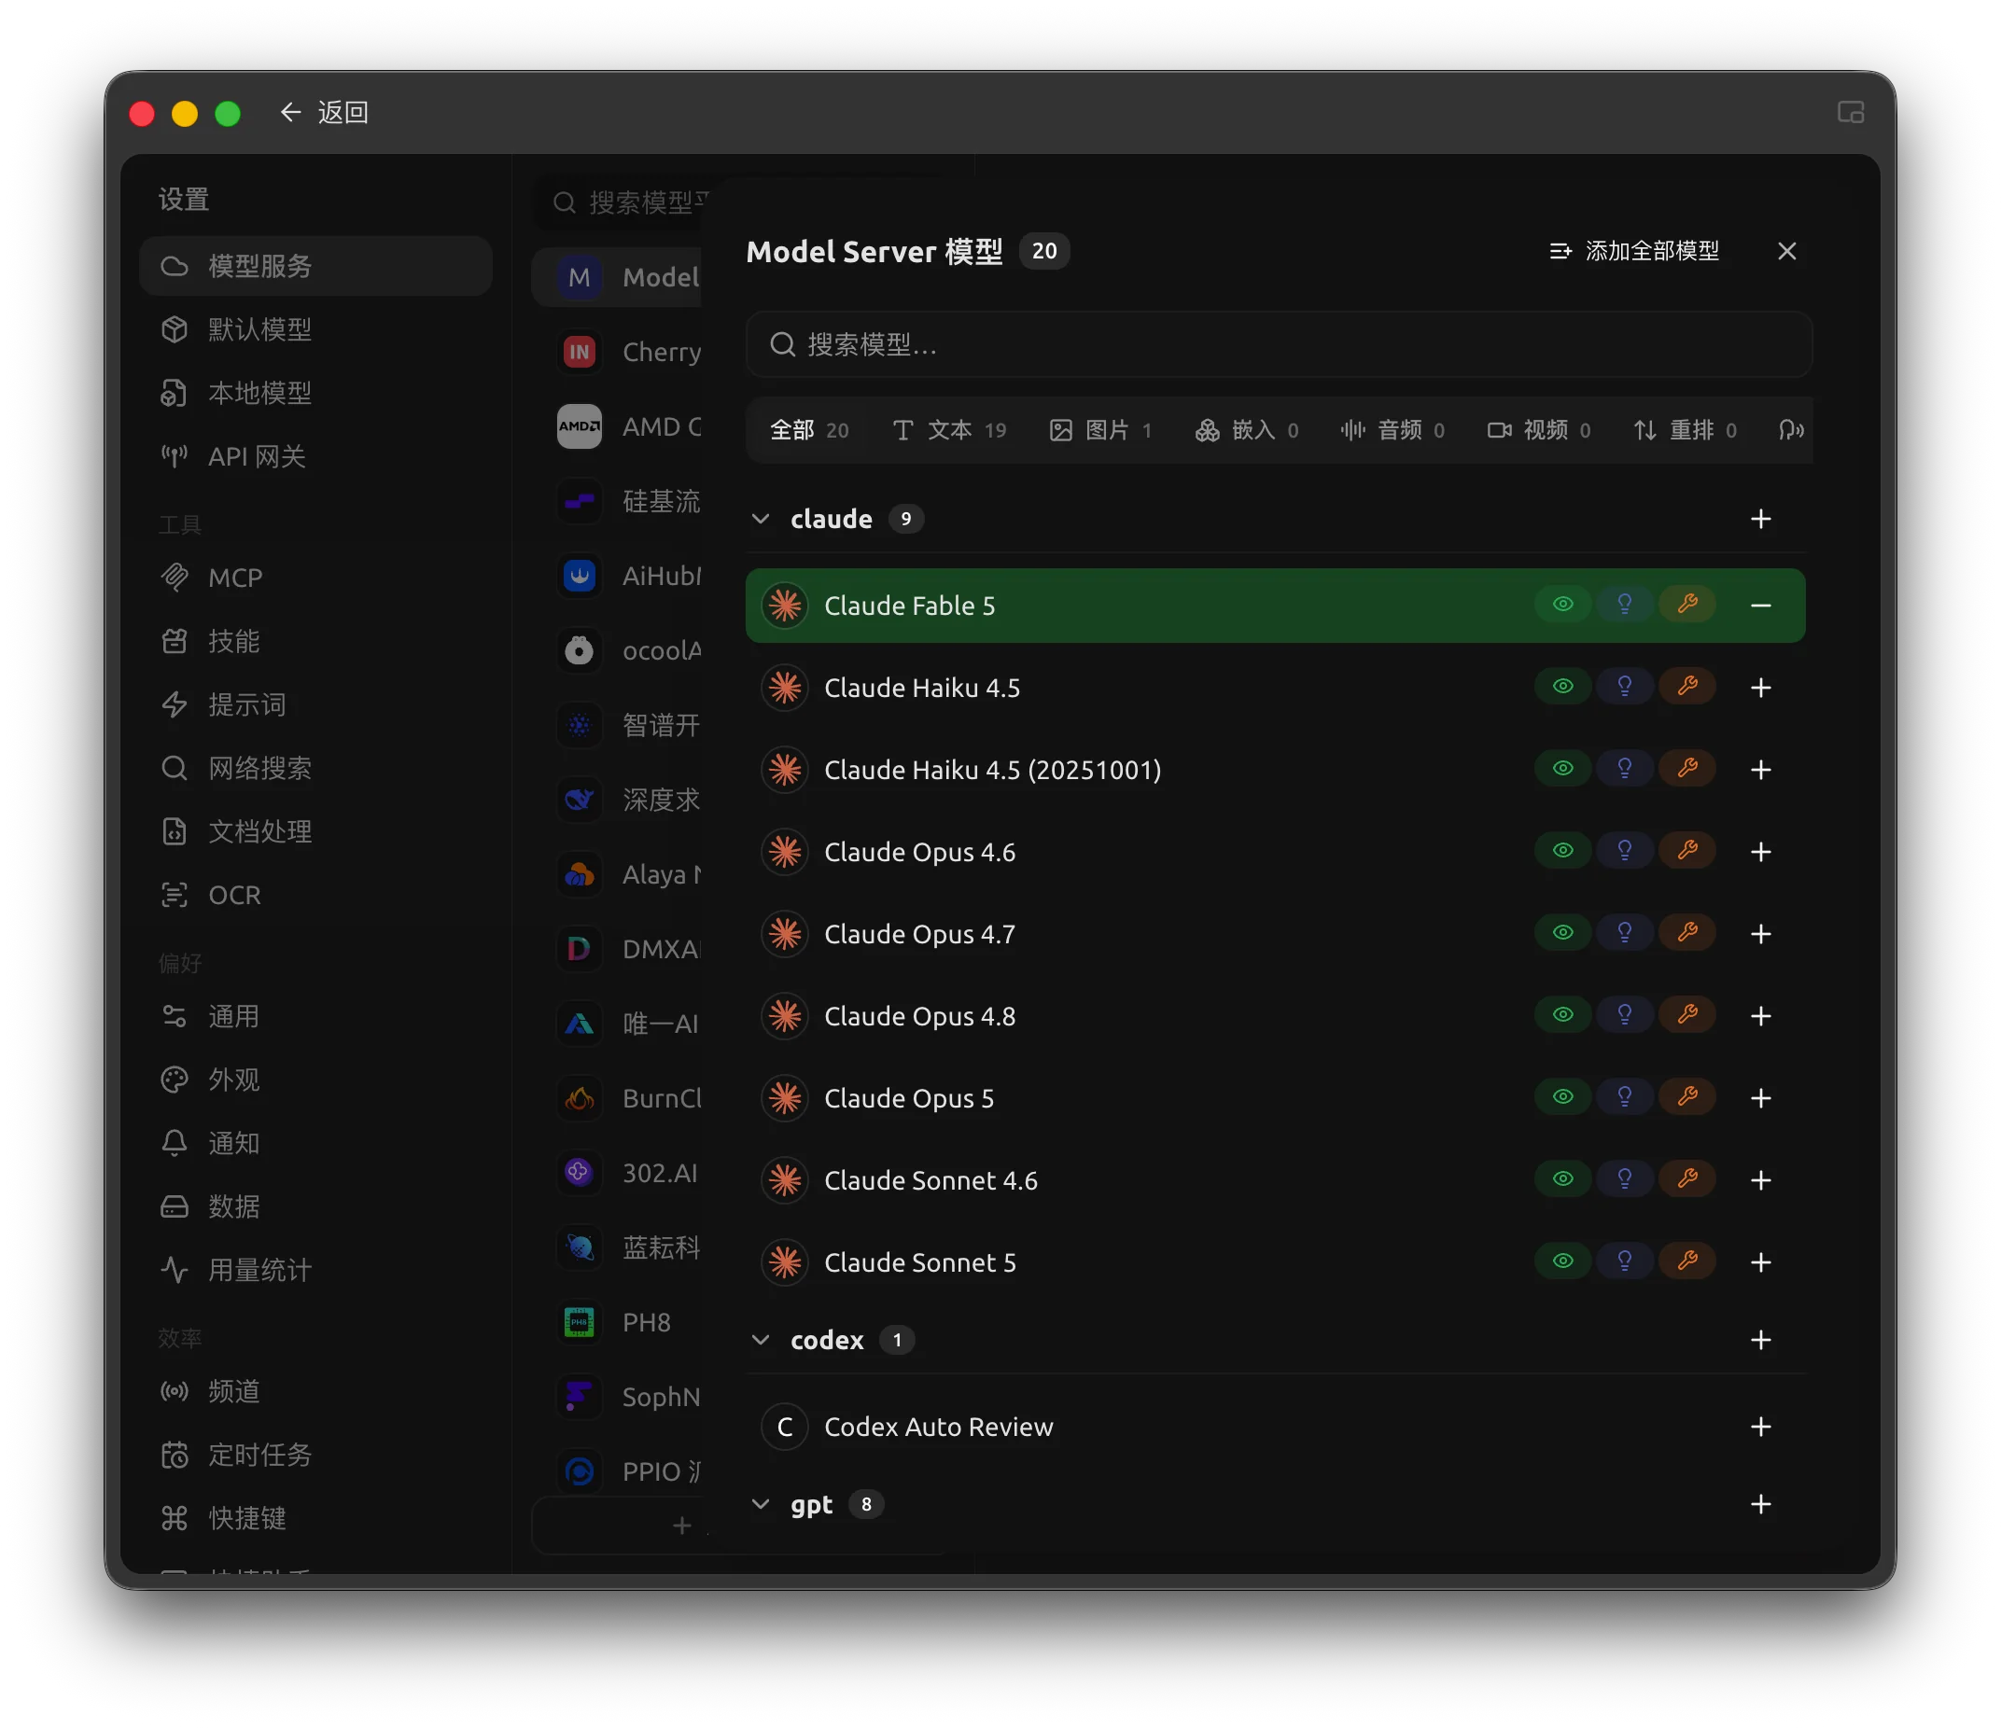Click the reasoning bulb icon on Claude Opus 4.8
Image resolution: width=2001 pixels, height=1728 pixels.
point(1624,1014)
